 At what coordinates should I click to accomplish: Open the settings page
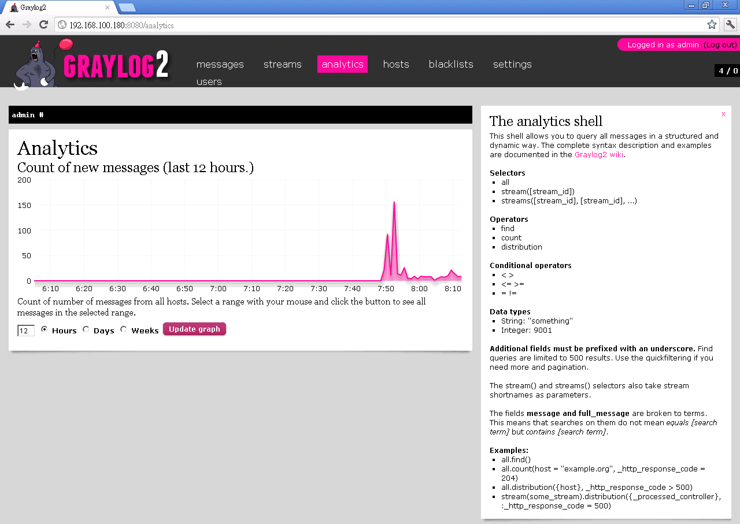pos(512,64)
